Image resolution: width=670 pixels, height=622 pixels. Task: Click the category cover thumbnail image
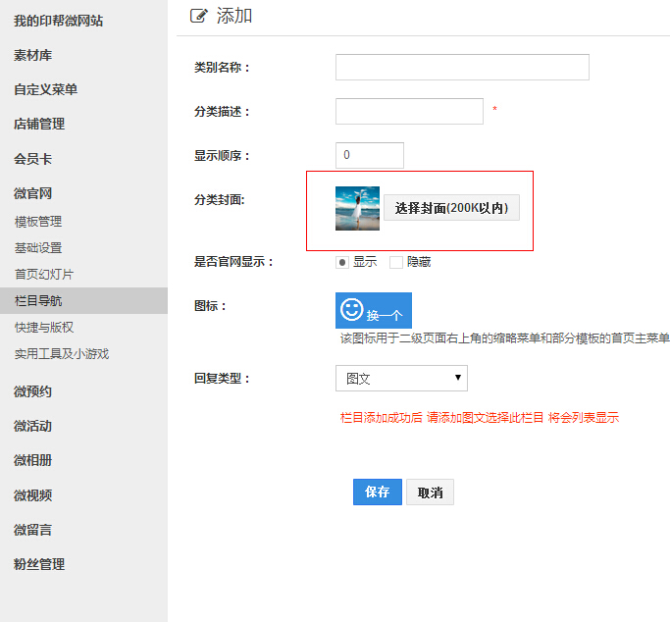[x=357, y=208]
